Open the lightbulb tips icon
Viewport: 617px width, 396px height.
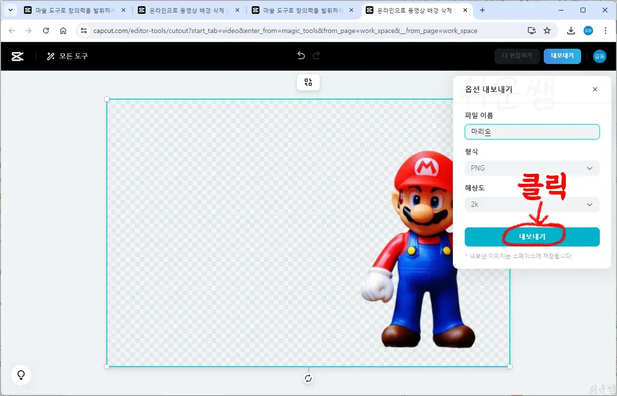(21, 375)
